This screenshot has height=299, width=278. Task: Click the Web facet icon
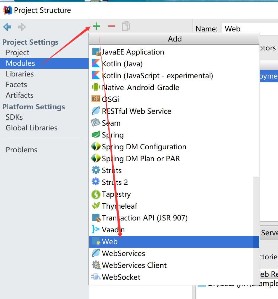pyautogui.click(x=96, y=242)
